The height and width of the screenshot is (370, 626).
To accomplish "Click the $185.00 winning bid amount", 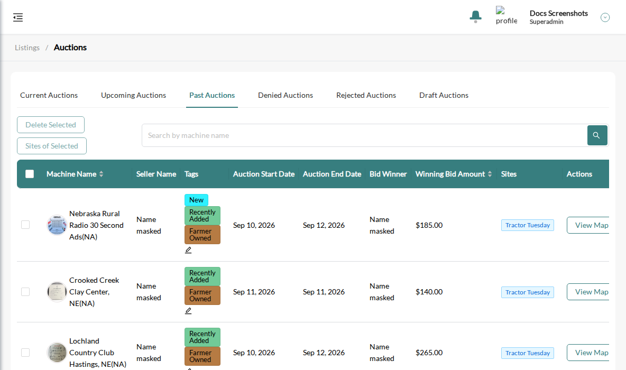I will pyautogui.click(x=429, y=225).
